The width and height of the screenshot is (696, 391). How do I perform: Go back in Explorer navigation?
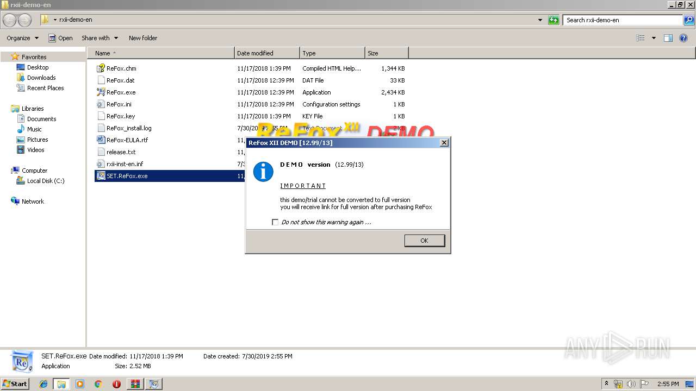(x=10, y=20)
